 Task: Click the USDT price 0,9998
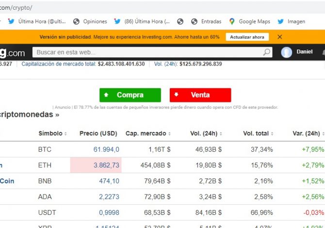(x=109, y=212)
